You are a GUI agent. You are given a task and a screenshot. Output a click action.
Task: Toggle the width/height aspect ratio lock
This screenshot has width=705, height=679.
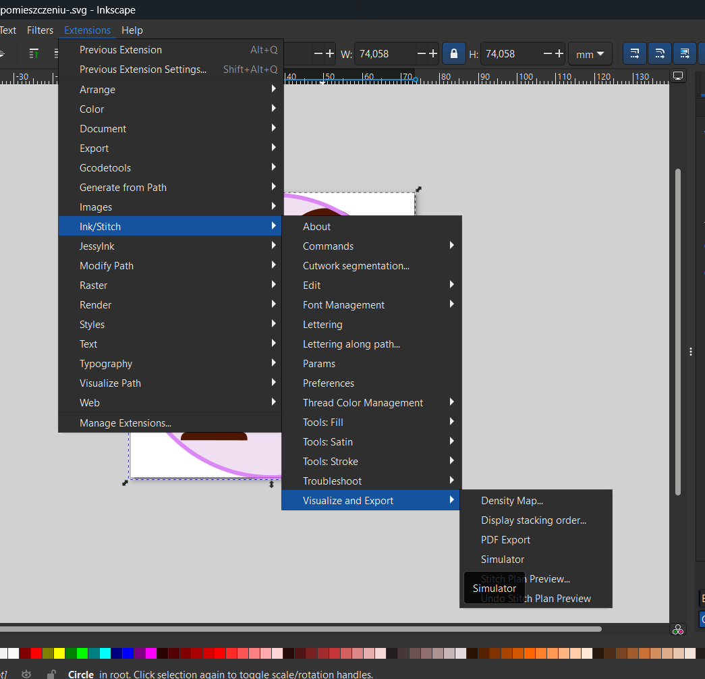453,54
